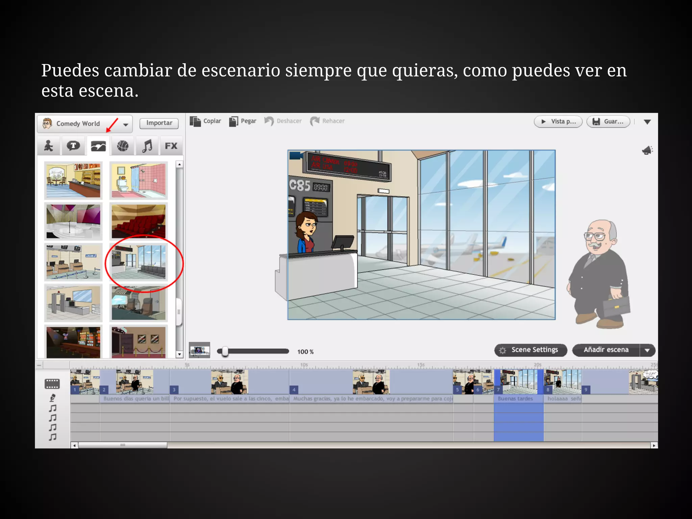Click the timeline scroll right arrow
Image resolution: width=692 pixels, height=519 pixels.
654,445
